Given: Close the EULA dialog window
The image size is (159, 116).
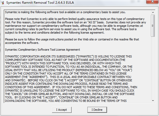Looking at the screenshot, I should click(x=152, y=2).
